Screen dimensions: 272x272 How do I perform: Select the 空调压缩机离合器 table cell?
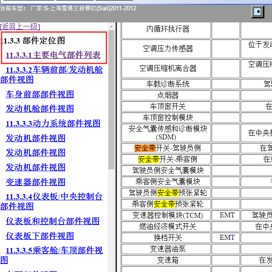click(x=166, y=69)
